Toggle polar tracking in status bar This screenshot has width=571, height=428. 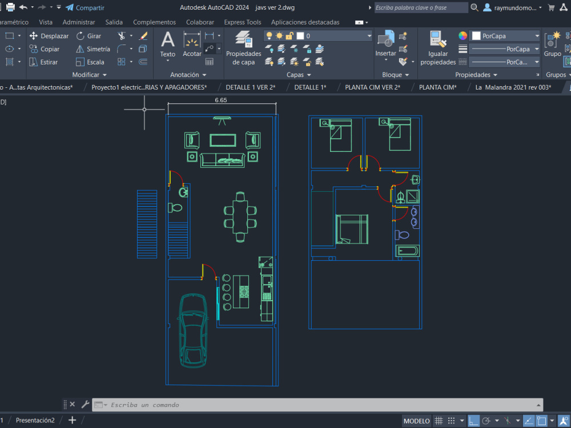[486, 421]
